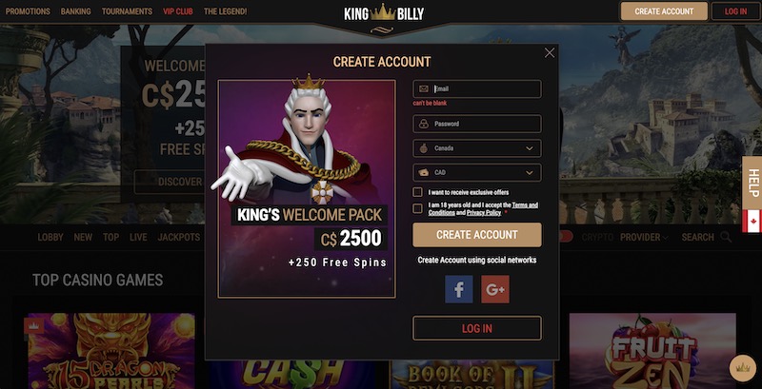Screen dimensions: 762x389
Task: Open the Help side tab
Action: [752, 183]
